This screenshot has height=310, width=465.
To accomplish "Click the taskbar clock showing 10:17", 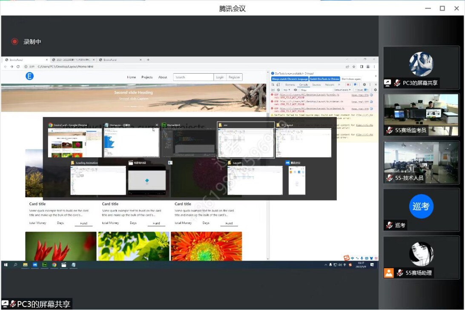I will 361,264.
